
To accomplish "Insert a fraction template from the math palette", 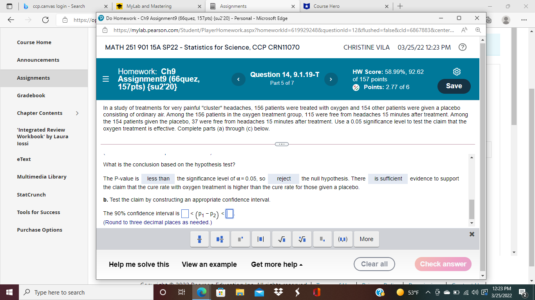I will tap(199, 239).
